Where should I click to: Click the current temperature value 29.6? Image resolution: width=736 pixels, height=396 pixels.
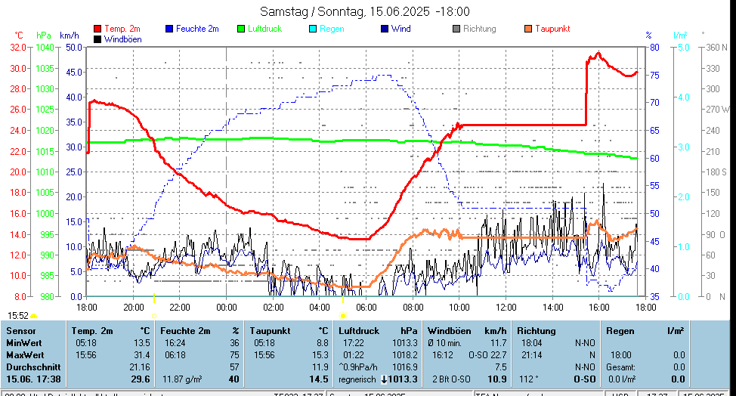[x=141, y=379]
